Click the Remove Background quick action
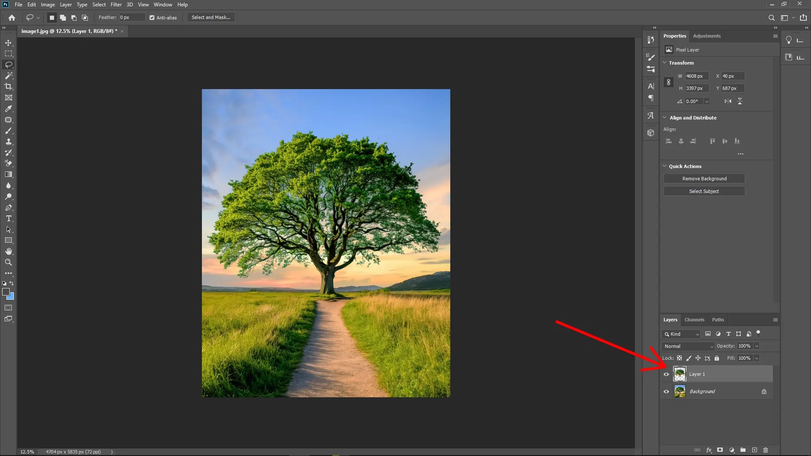This screenshot has width=811, height=456. (x=704, y=178)
